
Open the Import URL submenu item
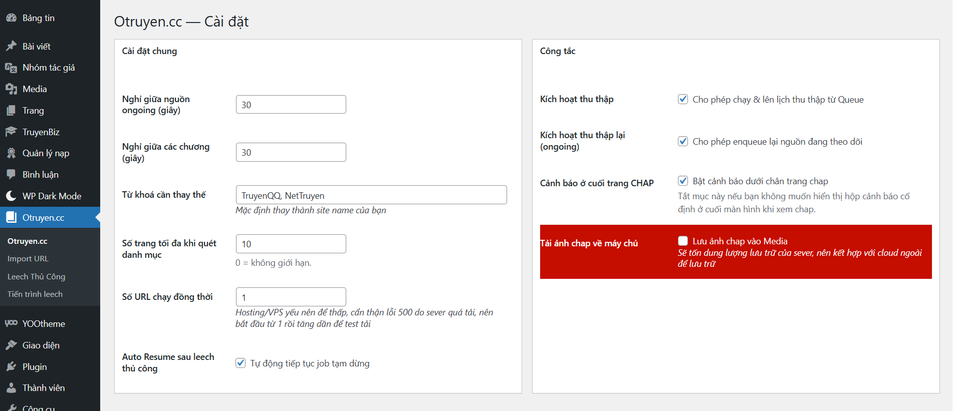(28, 259)
